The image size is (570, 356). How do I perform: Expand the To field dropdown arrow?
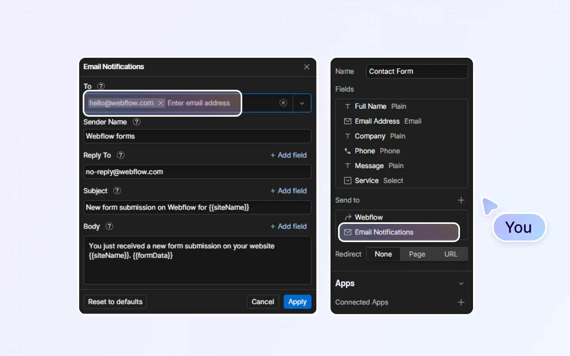302,103
